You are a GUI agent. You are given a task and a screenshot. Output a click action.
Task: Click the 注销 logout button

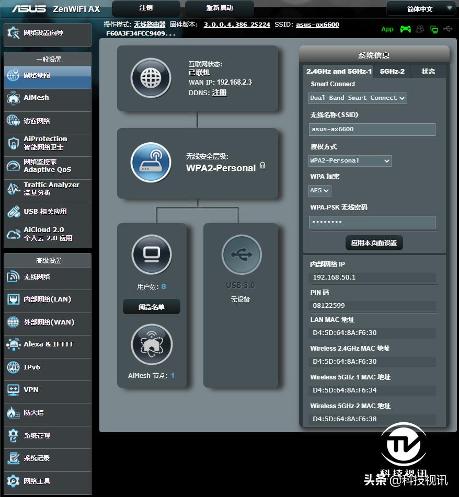[x=146, y=8]
